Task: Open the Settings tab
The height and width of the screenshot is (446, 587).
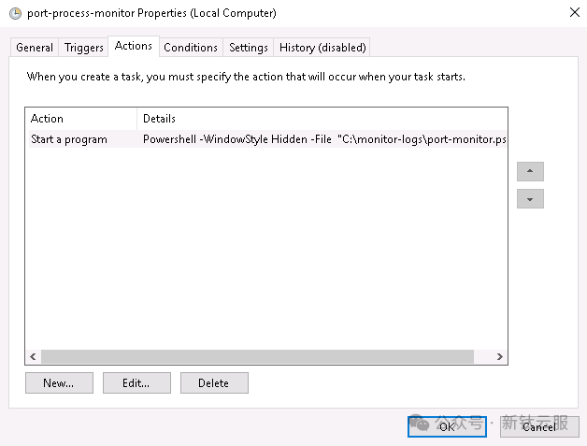Action: click(249, 48)
